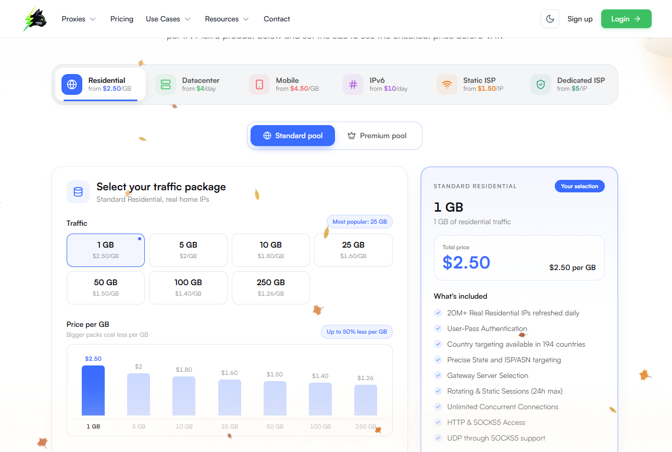The image size is (672, 452).
Task: Click check icon beside Precise State and ISP/ASN
Action: point(438,360)
